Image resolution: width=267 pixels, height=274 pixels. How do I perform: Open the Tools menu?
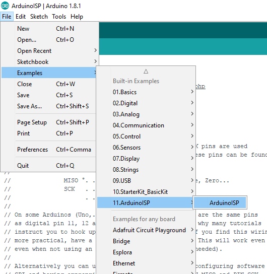point(59,17)
